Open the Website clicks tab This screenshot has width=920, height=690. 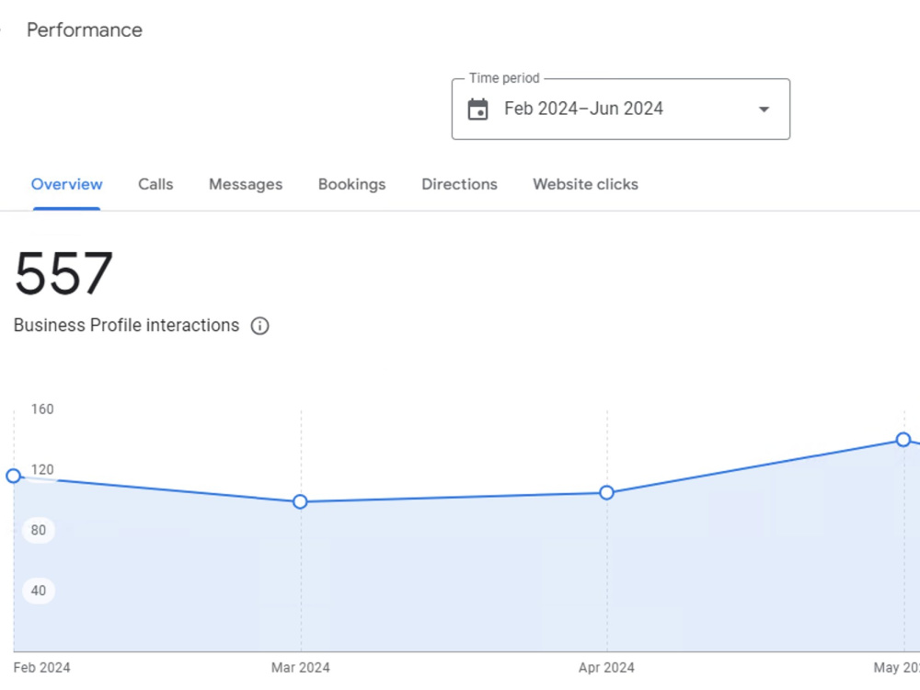point(585,184)
